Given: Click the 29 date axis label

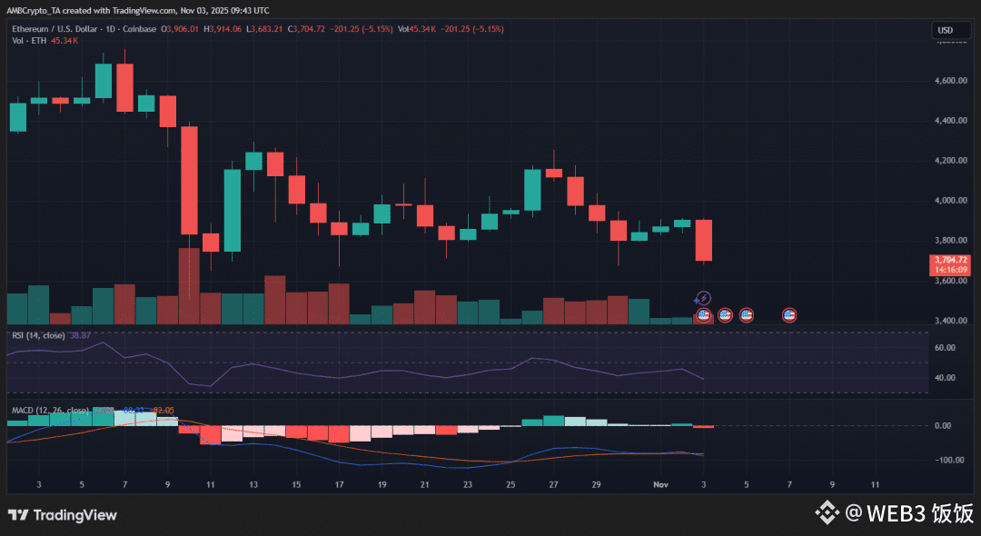Looking at the screenshot, I should [596, 485].
